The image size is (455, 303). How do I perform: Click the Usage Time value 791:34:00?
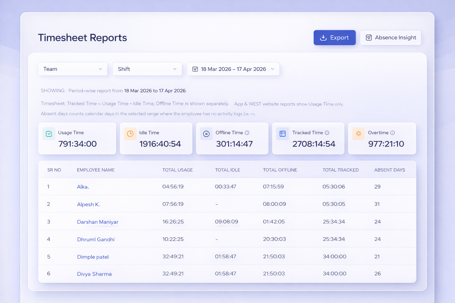click(78, 144)
